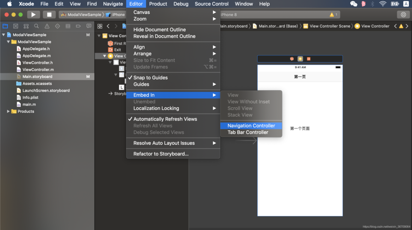Open the Source Control menu
Image resolution: width=412 pixels, height=230 pixels.
212,4
